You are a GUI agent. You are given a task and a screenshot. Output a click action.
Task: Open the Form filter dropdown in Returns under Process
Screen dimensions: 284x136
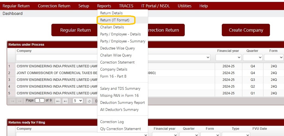274,57
